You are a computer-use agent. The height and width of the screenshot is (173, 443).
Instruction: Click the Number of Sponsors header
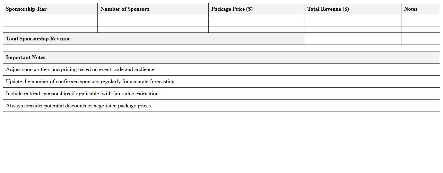[x=125, y=9]
